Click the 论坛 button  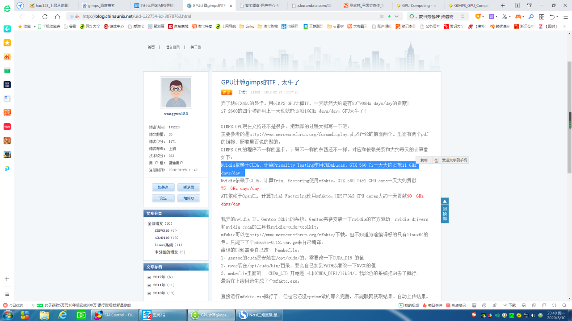point(163,198)
